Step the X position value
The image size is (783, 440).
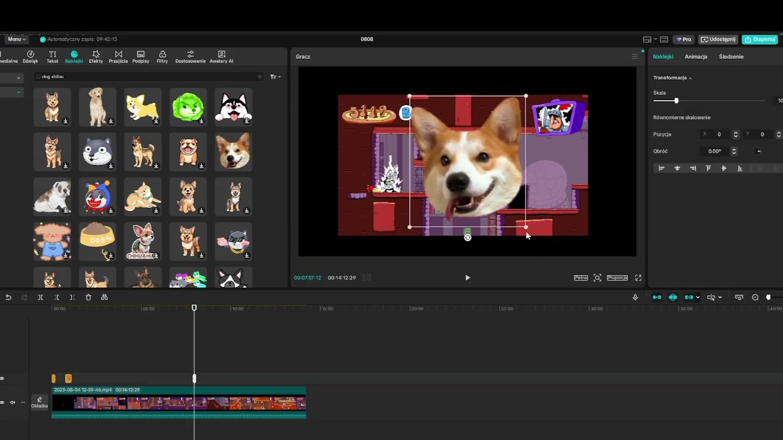[735, 134]
